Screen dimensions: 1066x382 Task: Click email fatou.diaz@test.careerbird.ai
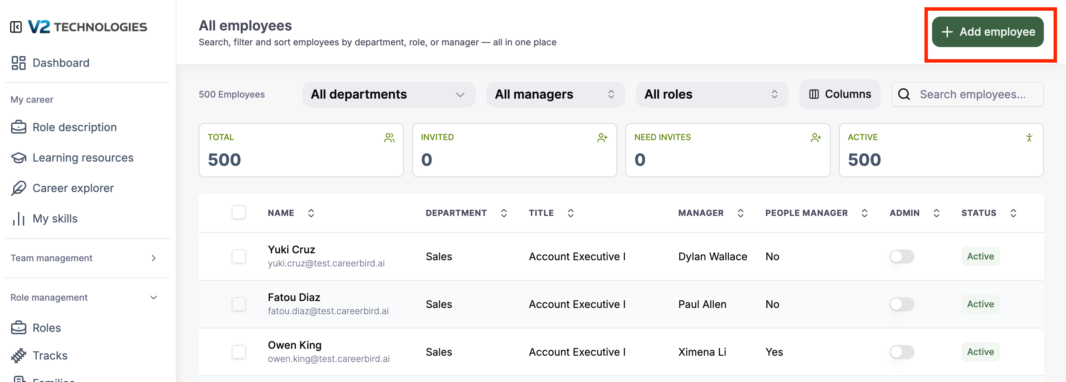pyautogui.click(x=328, y=311)
